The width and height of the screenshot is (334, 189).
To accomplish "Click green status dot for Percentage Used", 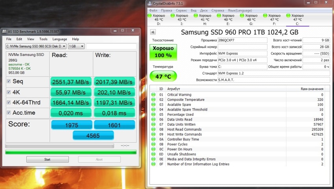I will [x=153, y=115].
